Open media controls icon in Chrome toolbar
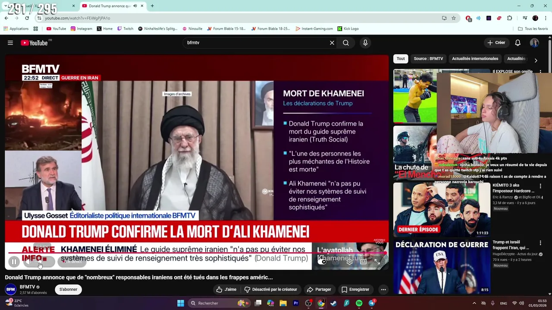This screenshot has width=552, height=310. tap(525, 18)
